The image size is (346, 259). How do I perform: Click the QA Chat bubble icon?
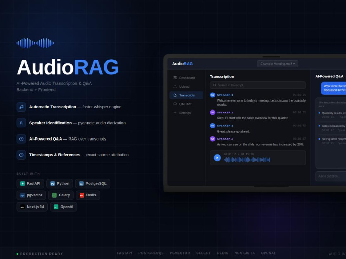click(175, 104)
